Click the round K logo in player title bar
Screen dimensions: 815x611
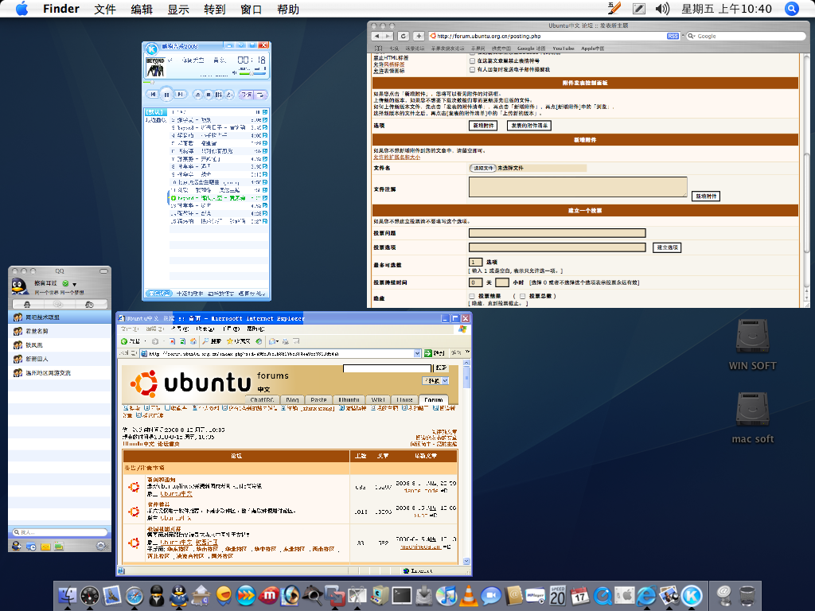(151, 49)
